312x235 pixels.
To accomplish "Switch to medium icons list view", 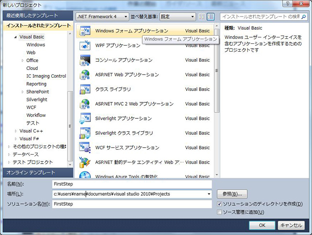I will [211, 16].
